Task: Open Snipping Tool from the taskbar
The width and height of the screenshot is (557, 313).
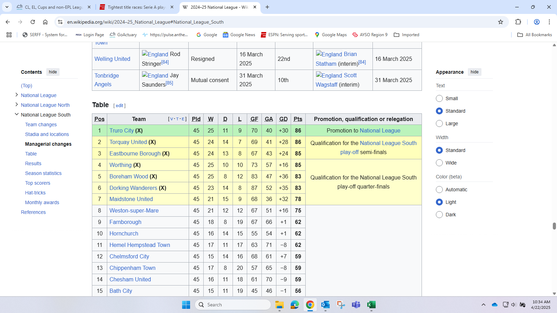Action: point(341,305)
